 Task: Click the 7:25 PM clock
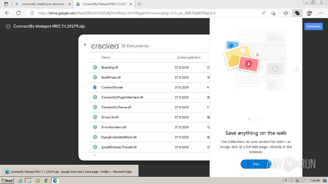tap(315, 181)
